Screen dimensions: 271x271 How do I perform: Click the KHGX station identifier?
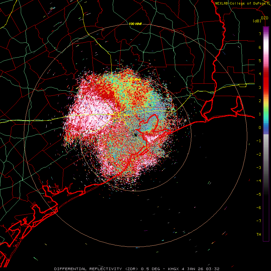point(173,269)
